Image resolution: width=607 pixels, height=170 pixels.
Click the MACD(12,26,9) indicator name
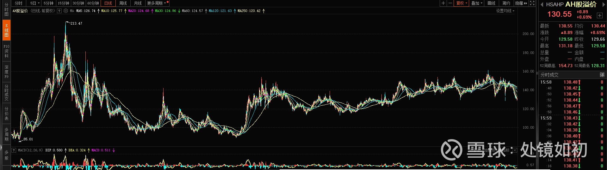click(30, 150)
